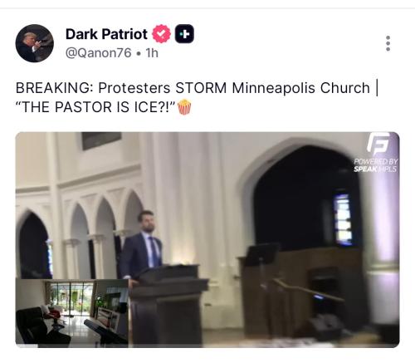Open Dark Patriot's profile picture avatar
The width and height of the screenshot is (415, 363).
34,43
